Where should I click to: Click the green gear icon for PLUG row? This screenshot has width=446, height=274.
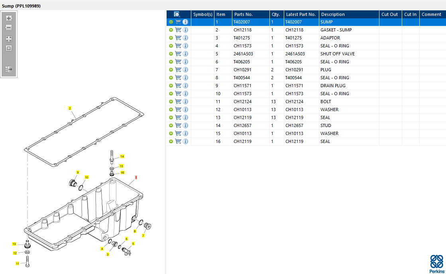(x=171, y=70)
